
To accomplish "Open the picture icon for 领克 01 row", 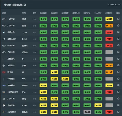I will 118,59.
